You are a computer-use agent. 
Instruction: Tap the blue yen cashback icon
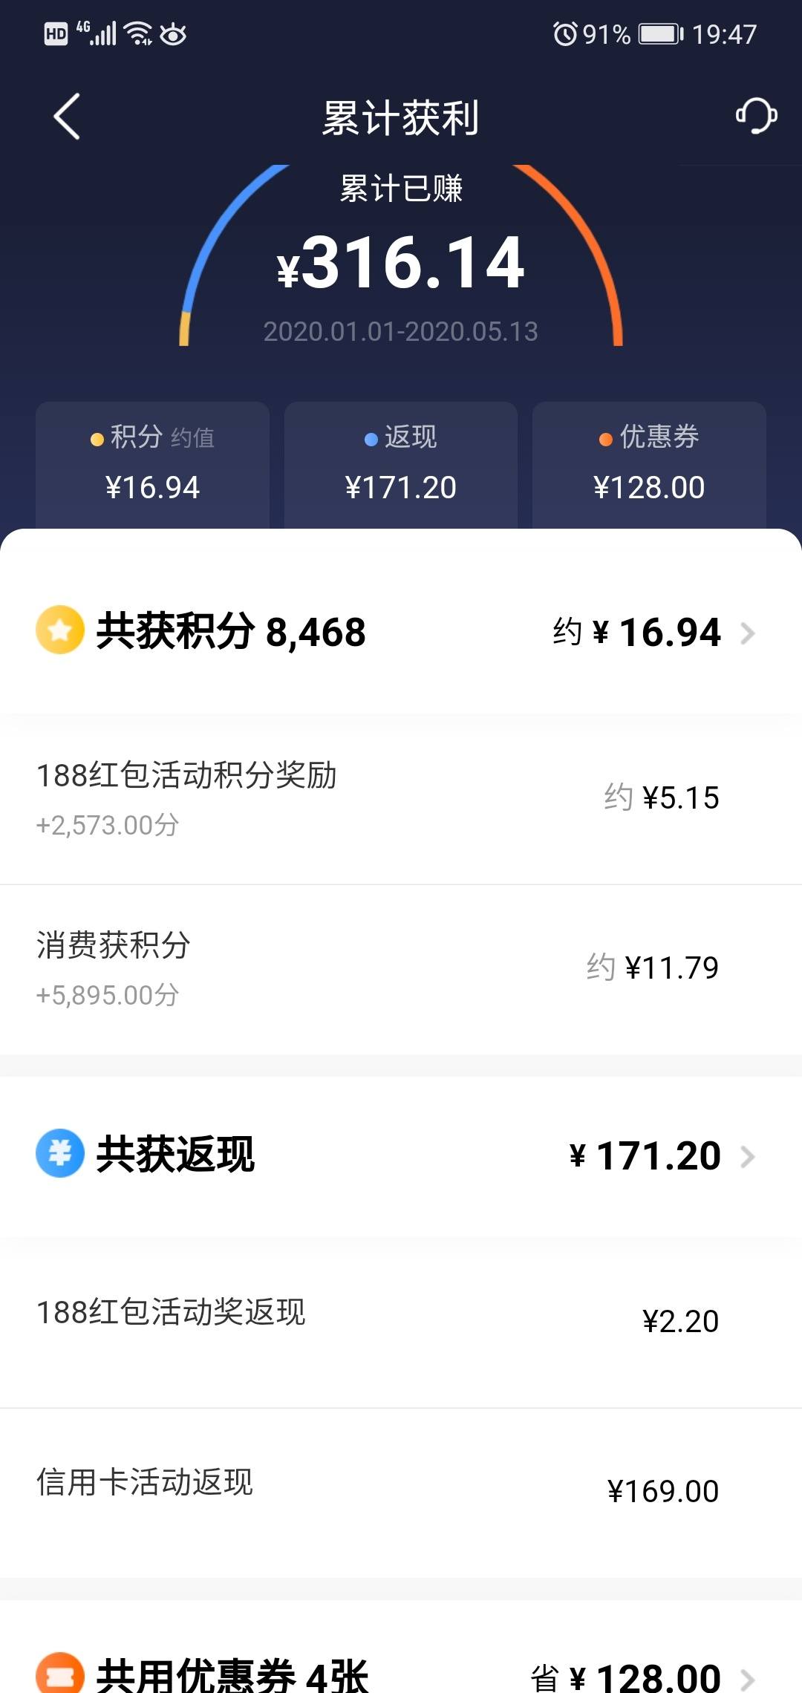(x=60, y=1153)
